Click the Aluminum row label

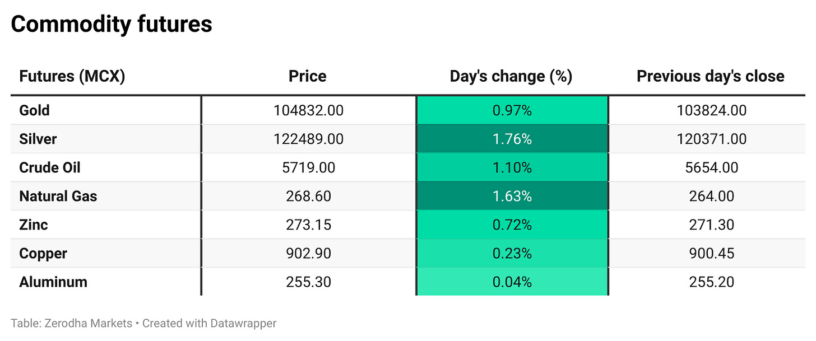click(x=53, y=282)
